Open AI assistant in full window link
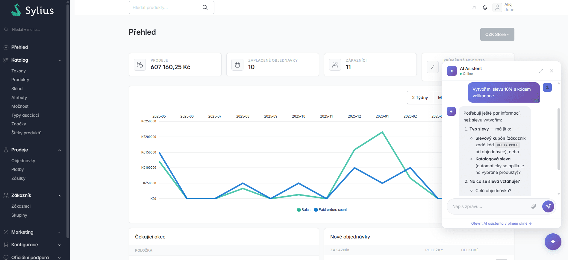This screenshot has height=260, width=568. pos(501,223)
